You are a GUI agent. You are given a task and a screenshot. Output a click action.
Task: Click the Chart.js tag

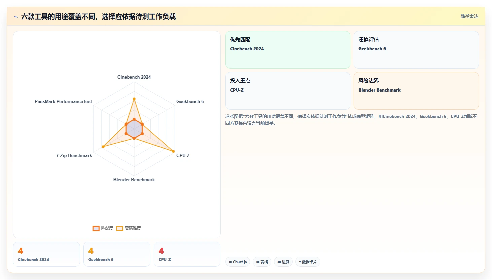[x=238, y=262]
